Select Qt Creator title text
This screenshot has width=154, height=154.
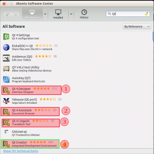20,142
